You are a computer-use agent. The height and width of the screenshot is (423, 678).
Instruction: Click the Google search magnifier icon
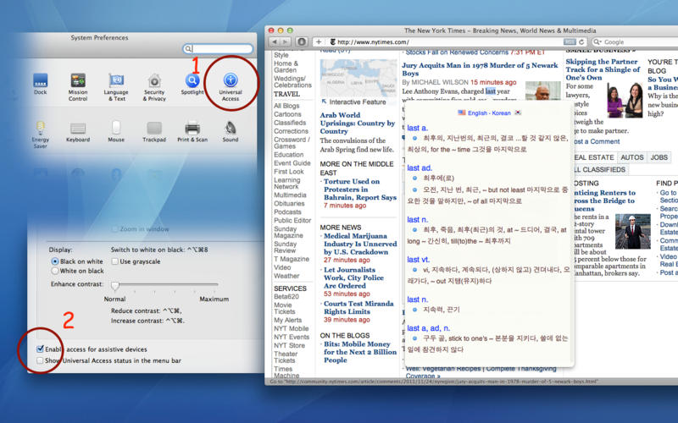click(x=597, y=41)
